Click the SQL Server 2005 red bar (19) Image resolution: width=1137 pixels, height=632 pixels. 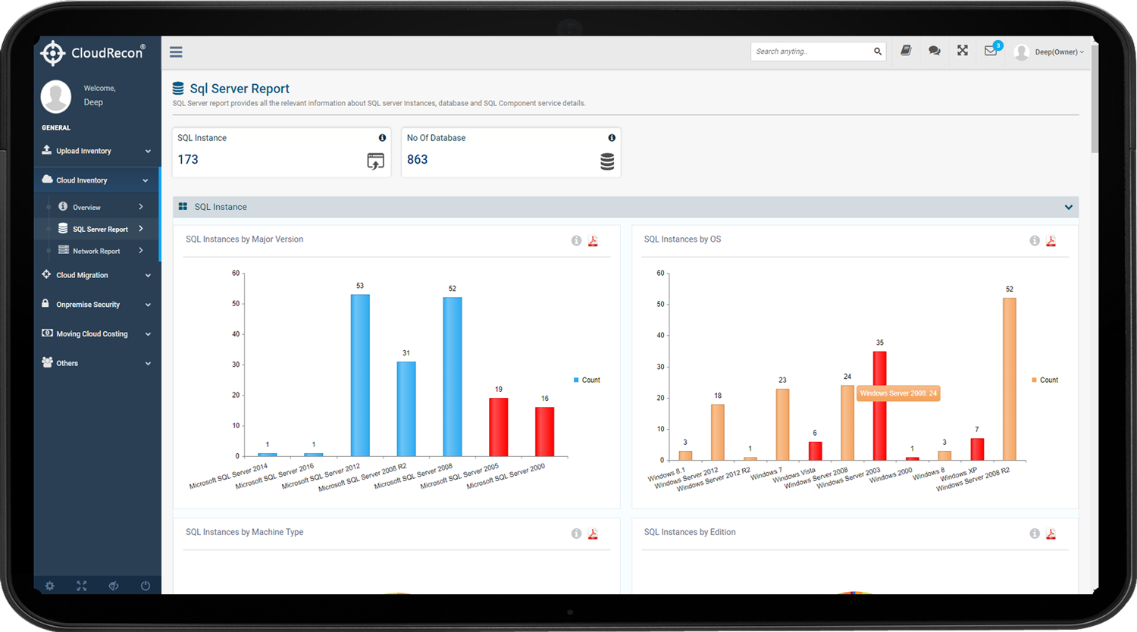(499, 427)
